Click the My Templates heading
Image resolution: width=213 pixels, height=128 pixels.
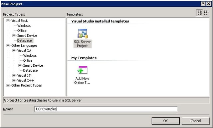pyautogui.click(x=84, y=58)
